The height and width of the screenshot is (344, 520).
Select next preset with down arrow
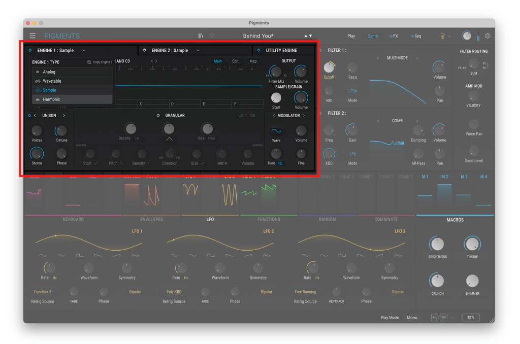click(311, 36)
